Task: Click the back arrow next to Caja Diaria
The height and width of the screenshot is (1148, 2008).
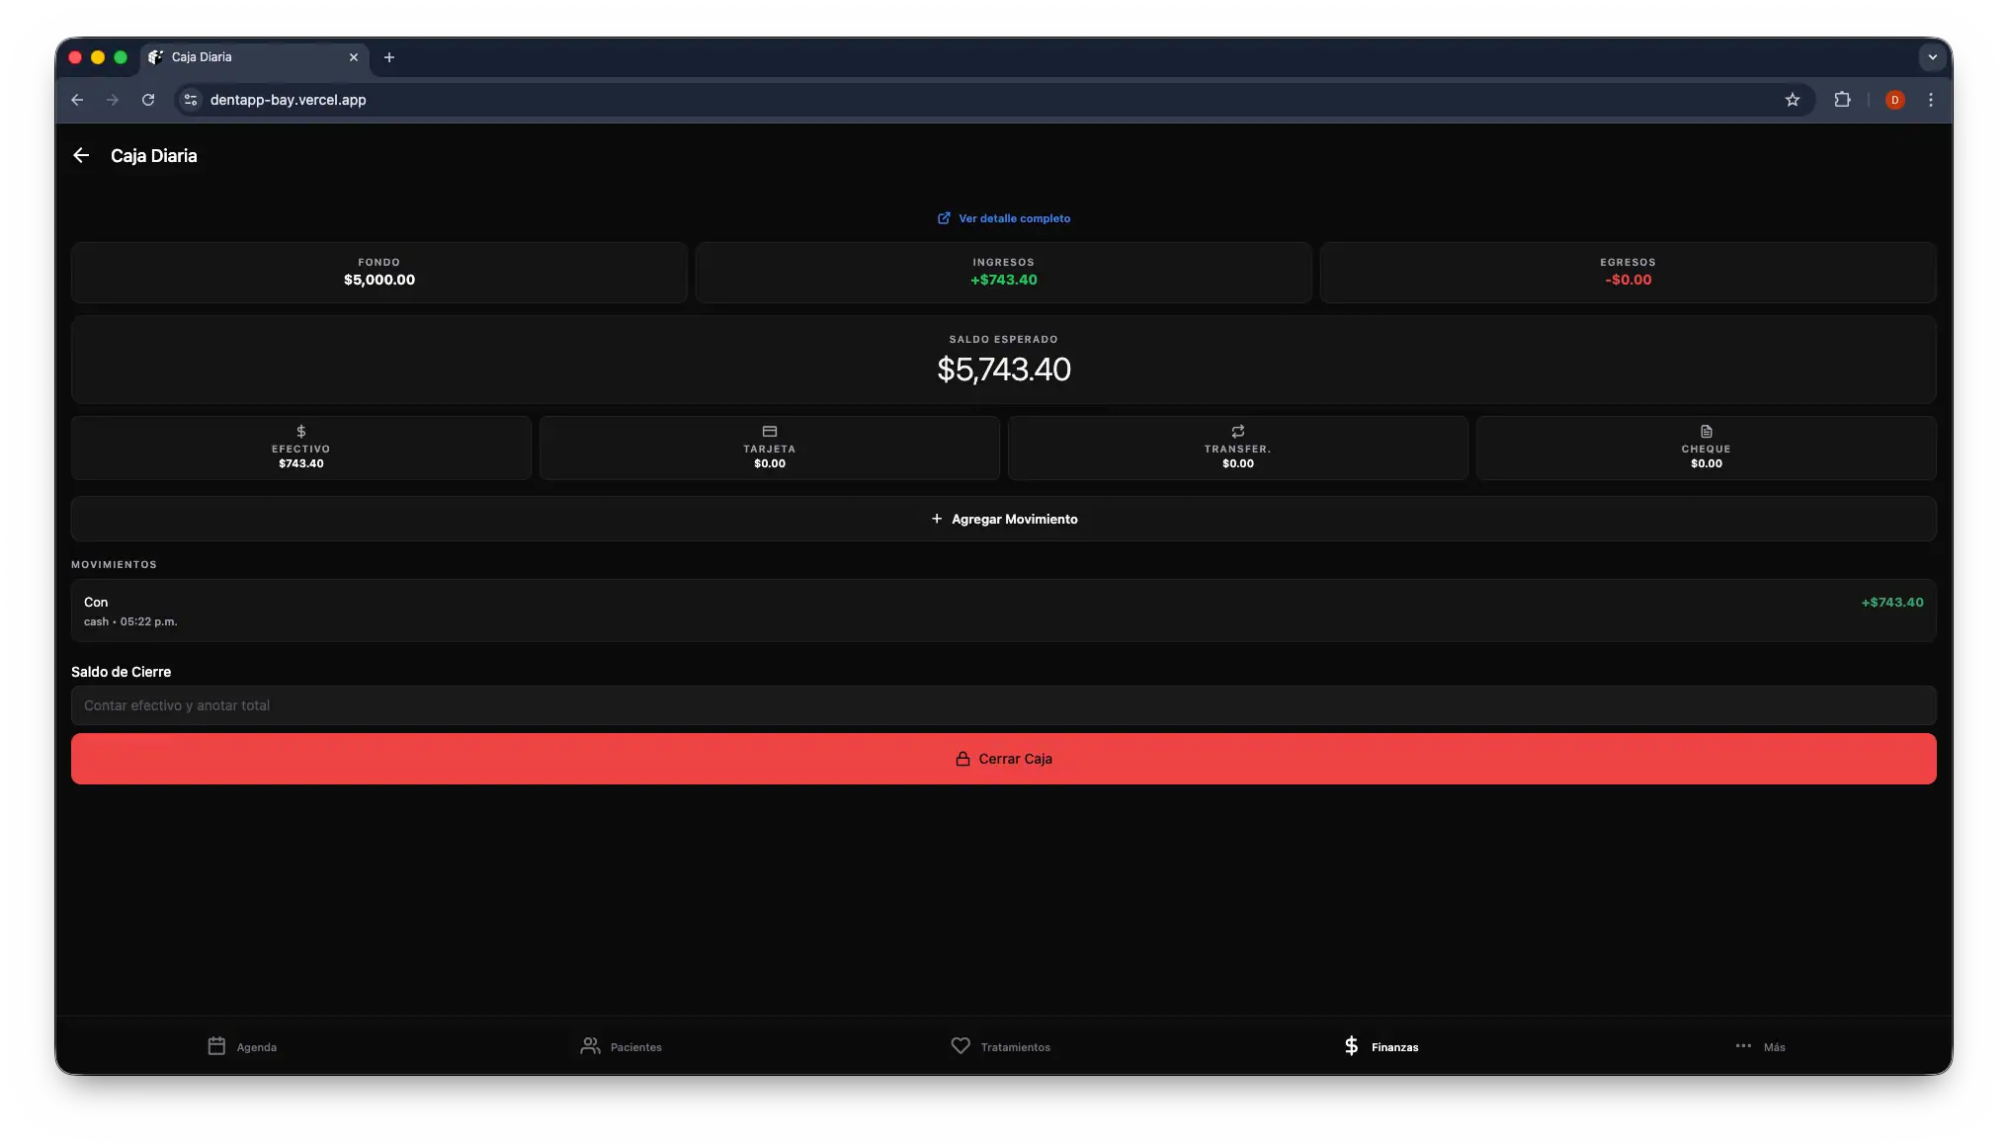Action: point(81,155)
